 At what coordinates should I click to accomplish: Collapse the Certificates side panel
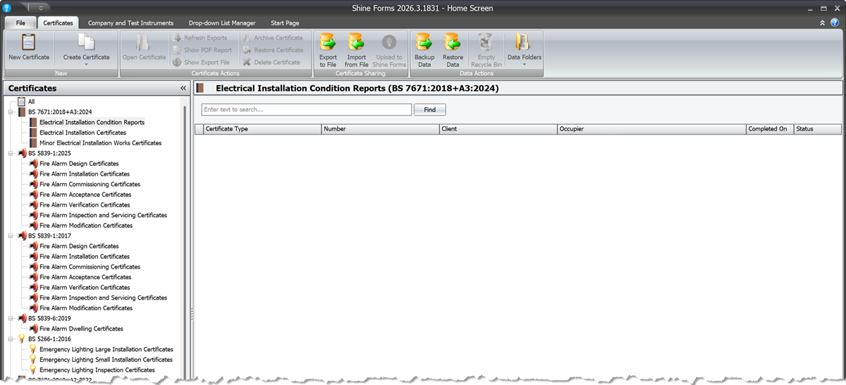pos(183,88)
